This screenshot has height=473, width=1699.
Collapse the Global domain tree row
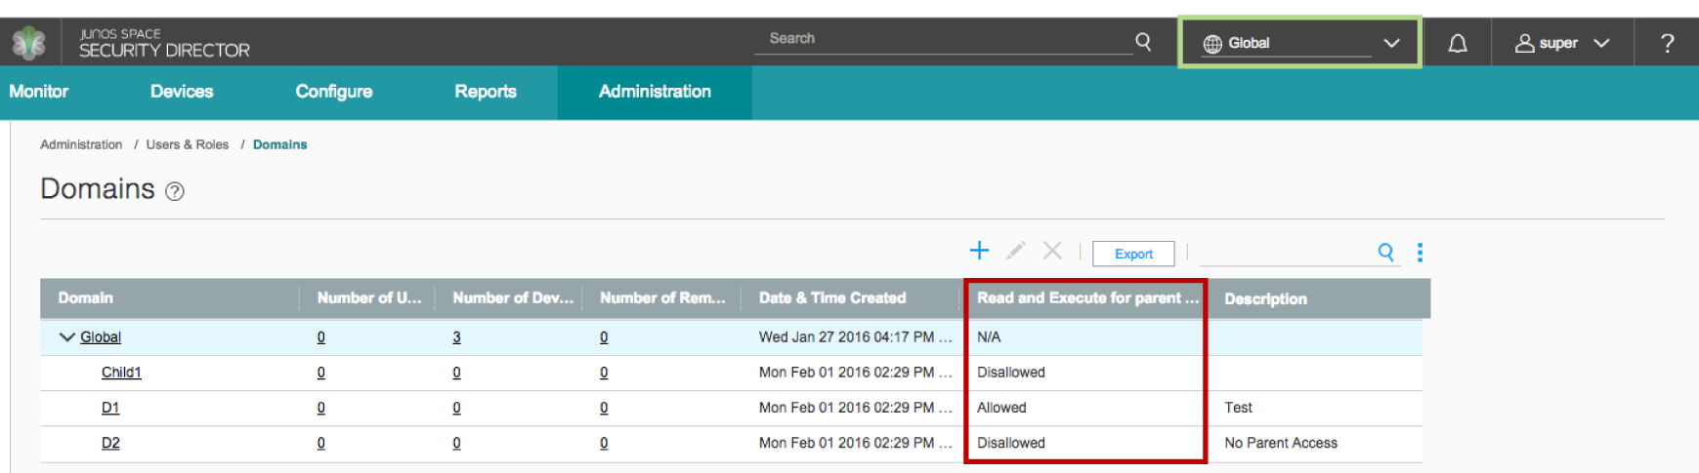[x=66, y=337]
